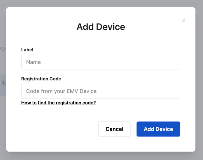Click 'Code from your EMV Device' placeholder
This screenshot has height=160, width=203.
click(62, 91)
